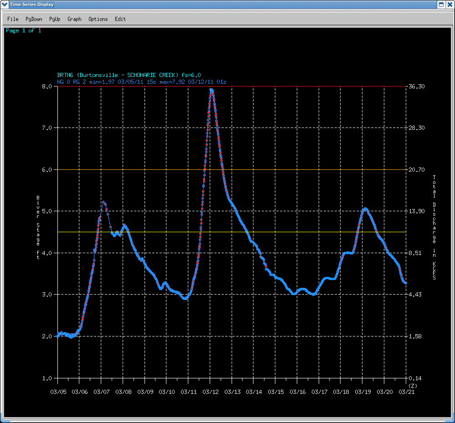Click the PgUp menu item
Screen dimensions: 455x423
coord(55,19)
